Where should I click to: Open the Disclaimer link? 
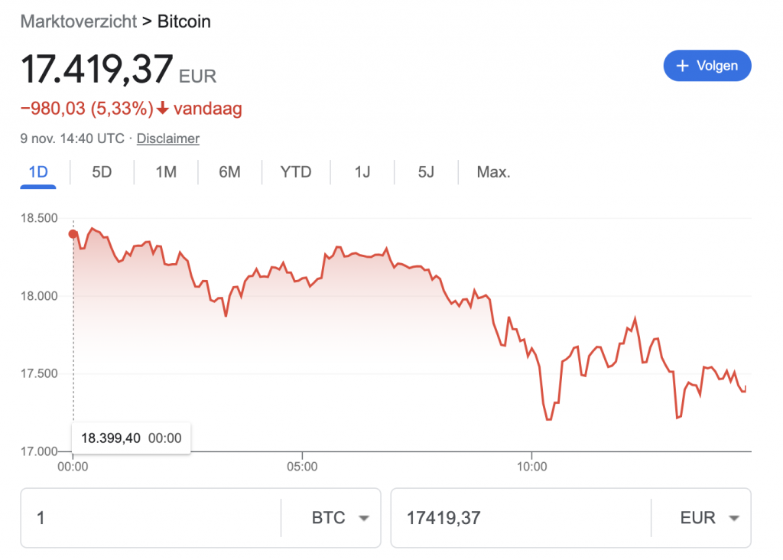[168, 138]
